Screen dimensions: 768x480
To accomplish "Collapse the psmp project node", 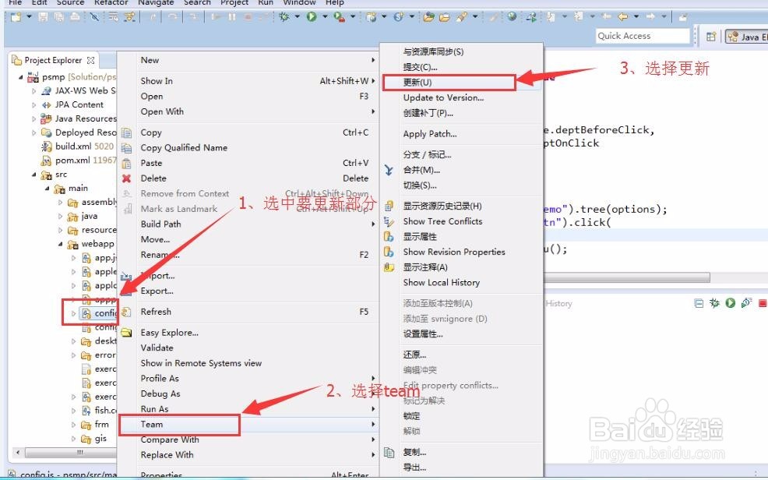I will [x=20, y=77].
